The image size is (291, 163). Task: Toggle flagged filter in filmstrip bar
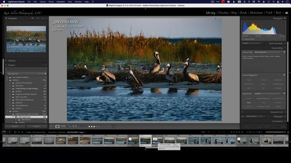(x=209, y=132)
